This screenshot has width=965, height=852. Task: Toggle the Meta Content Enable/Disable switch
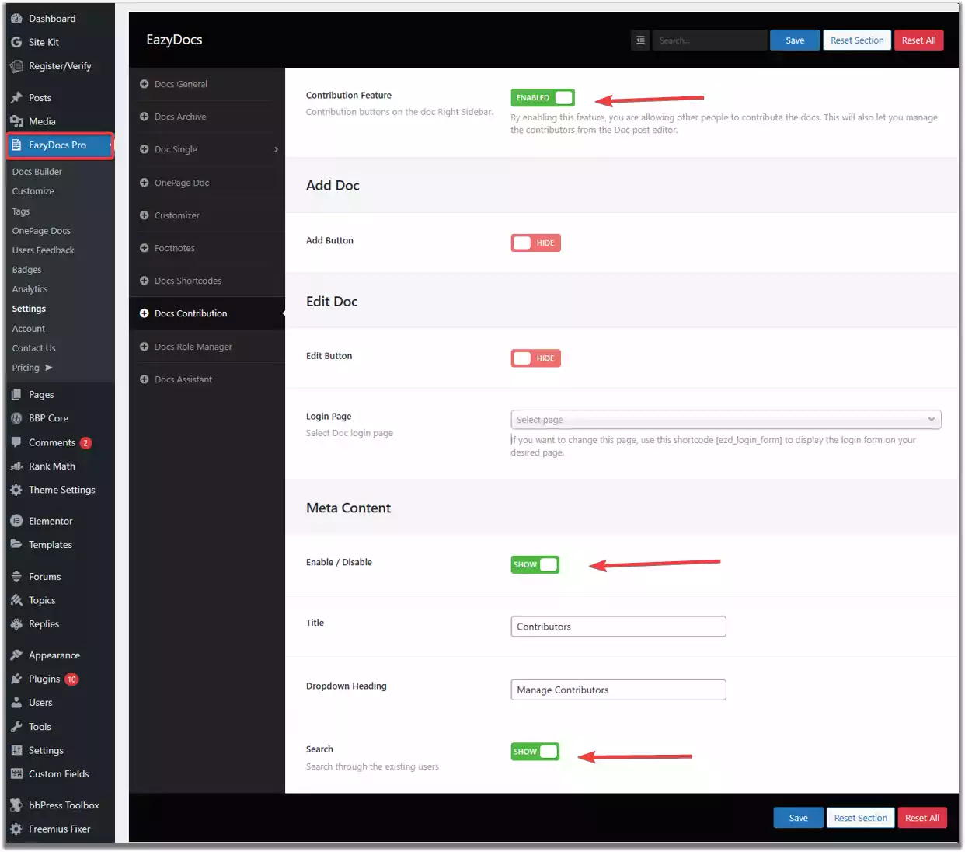535,564
